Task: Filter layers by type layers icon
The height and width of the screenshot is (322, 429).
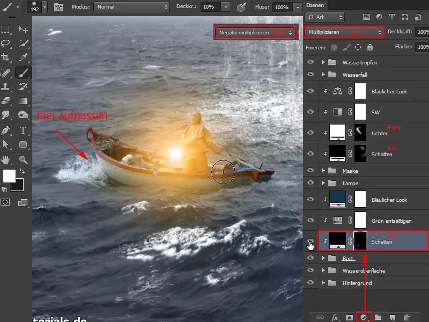Action: (392, 17)
